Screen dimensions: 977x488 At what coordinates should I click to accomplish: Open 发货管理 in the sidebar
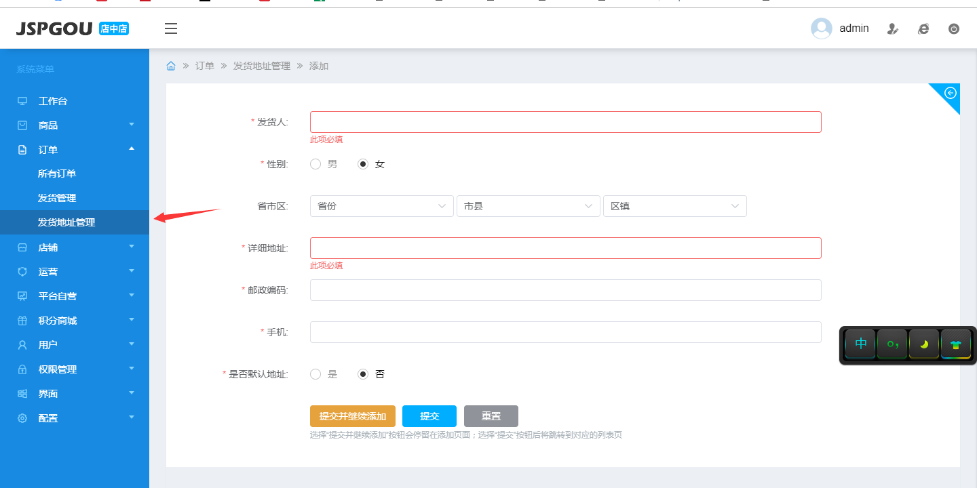tap(57, 198)
